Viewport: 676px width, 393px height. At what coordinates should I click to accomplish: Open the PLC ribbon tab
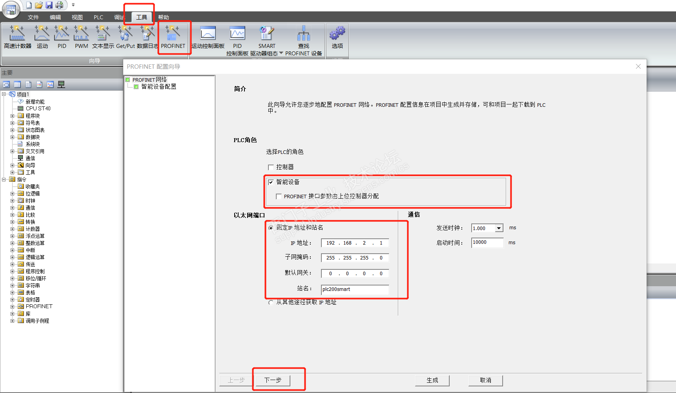click(x=98, y=17)
